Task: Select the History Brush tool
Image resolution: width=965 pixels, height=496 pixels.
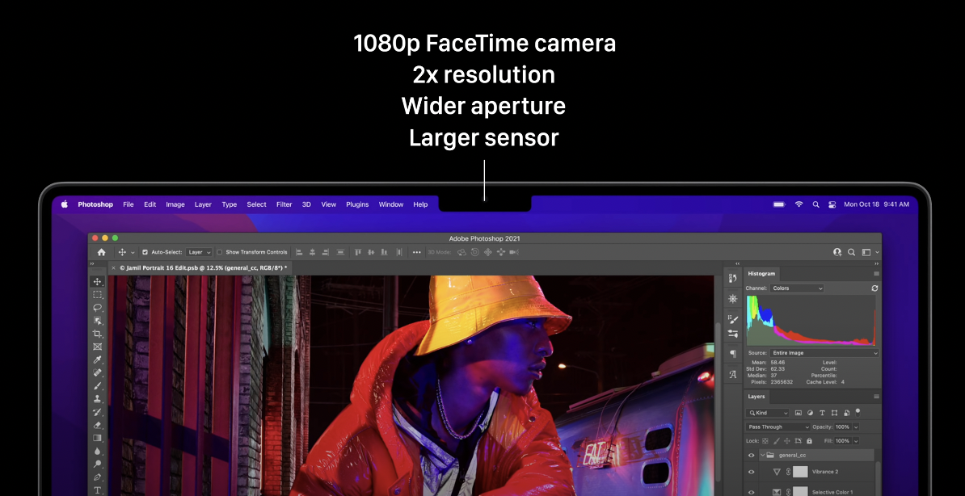Action: [x=97, y=412]
